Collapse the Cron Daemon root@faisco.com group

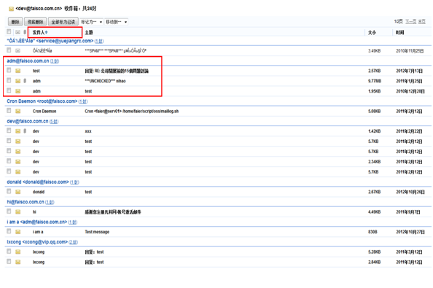pyautogui.click(x=47, y=101)
